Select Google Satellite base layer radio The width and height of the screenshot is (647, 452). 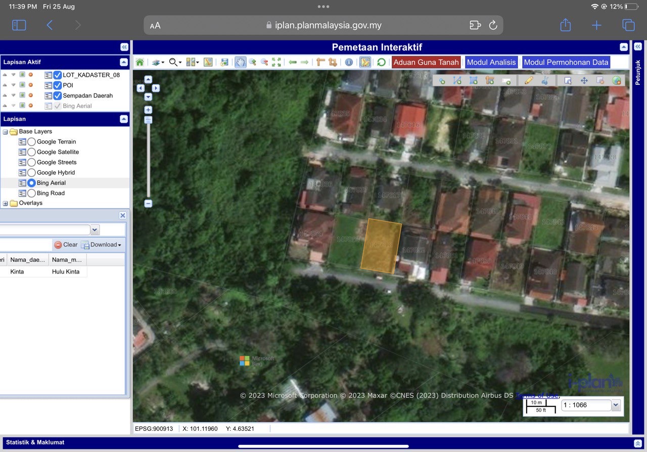click(31, 152)
